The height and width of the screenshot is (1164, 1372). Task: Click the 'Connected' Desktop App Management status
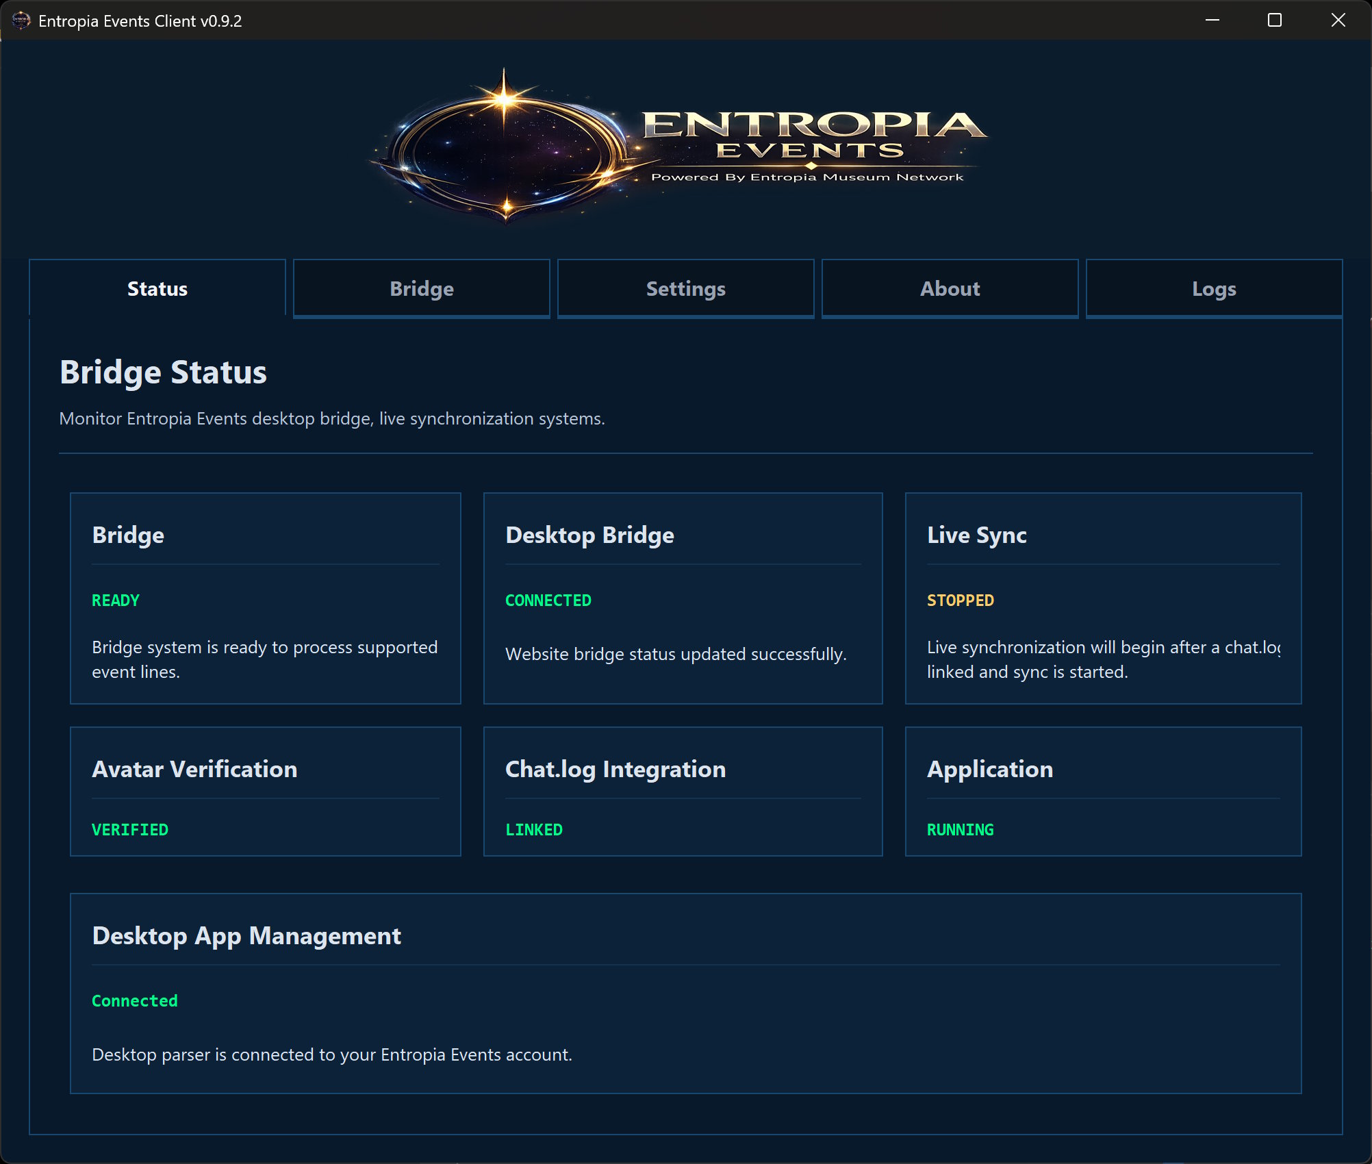click(135, 1001)
